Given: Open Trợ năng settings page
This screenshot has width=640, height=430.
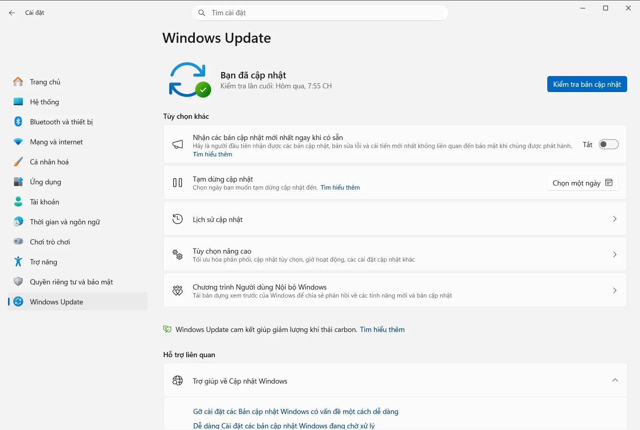Looking at the screenshot, I should (x=78, y=262).
